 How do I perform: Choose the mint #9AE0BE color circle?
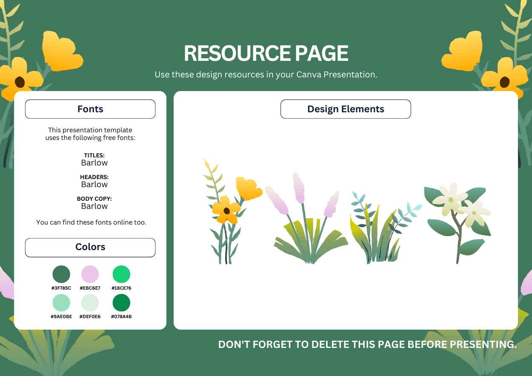[61, 303]
